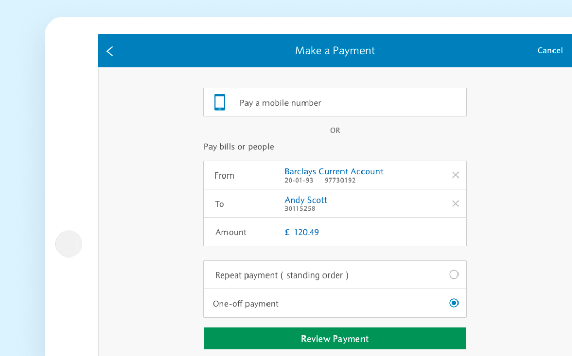Screen dimensions: 572x356
Task: Cancel the payment
Action: coord(550,50)
